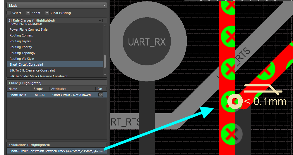The height and width of the screenshot is (155, 293).
Task: Disable the ShortCircuit rule On checkbox
Action: (x=101, y=95)
